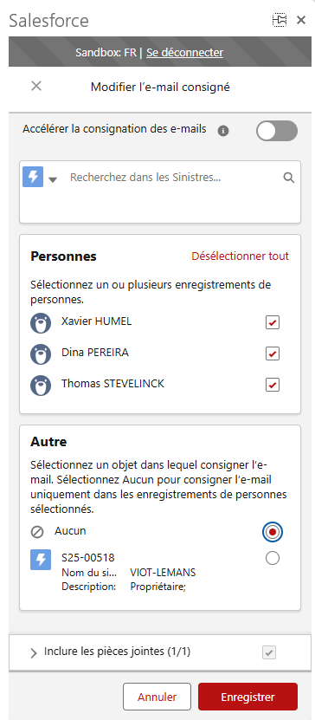Viewport: 315px width, 720px height.
Task: Open the search object type dropdown arrow
Action: tap(53, 179)
